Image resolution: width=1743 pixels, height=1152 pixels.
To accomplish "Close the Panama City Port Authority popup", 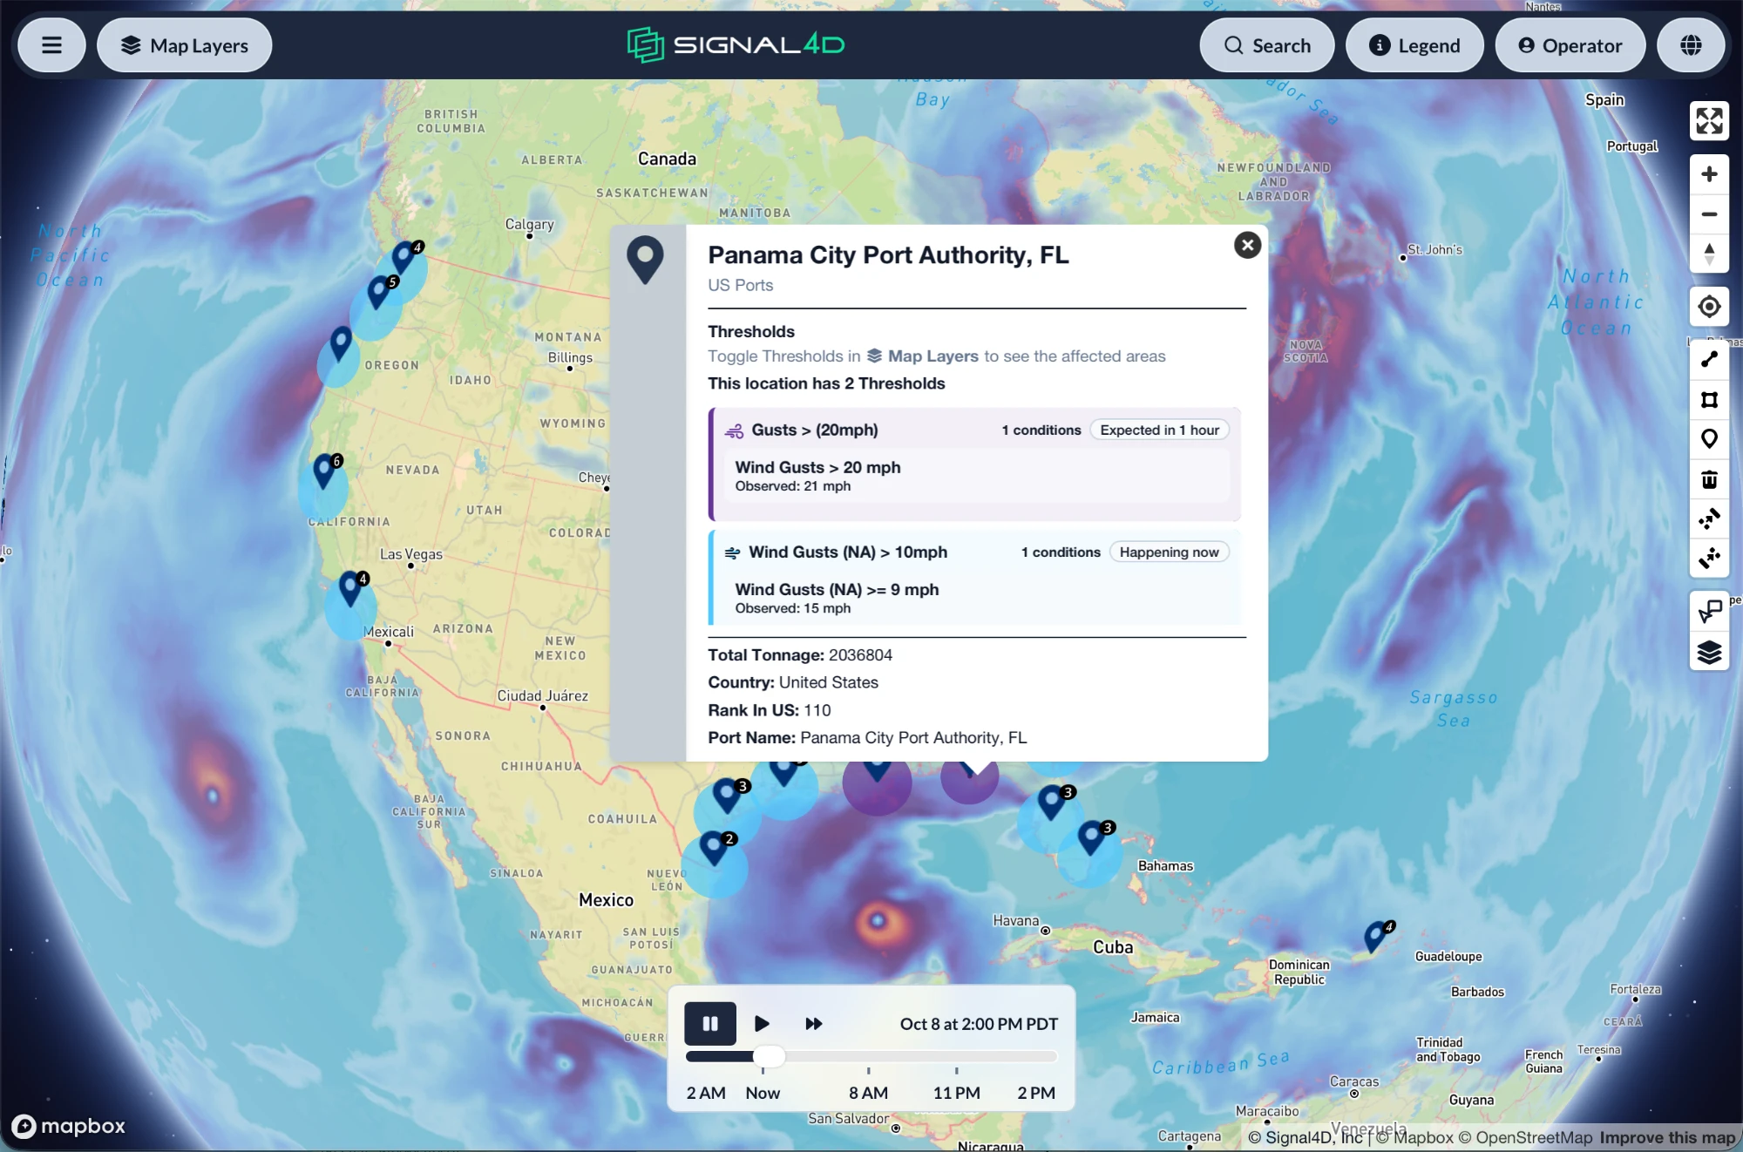I will [1247, 245].
